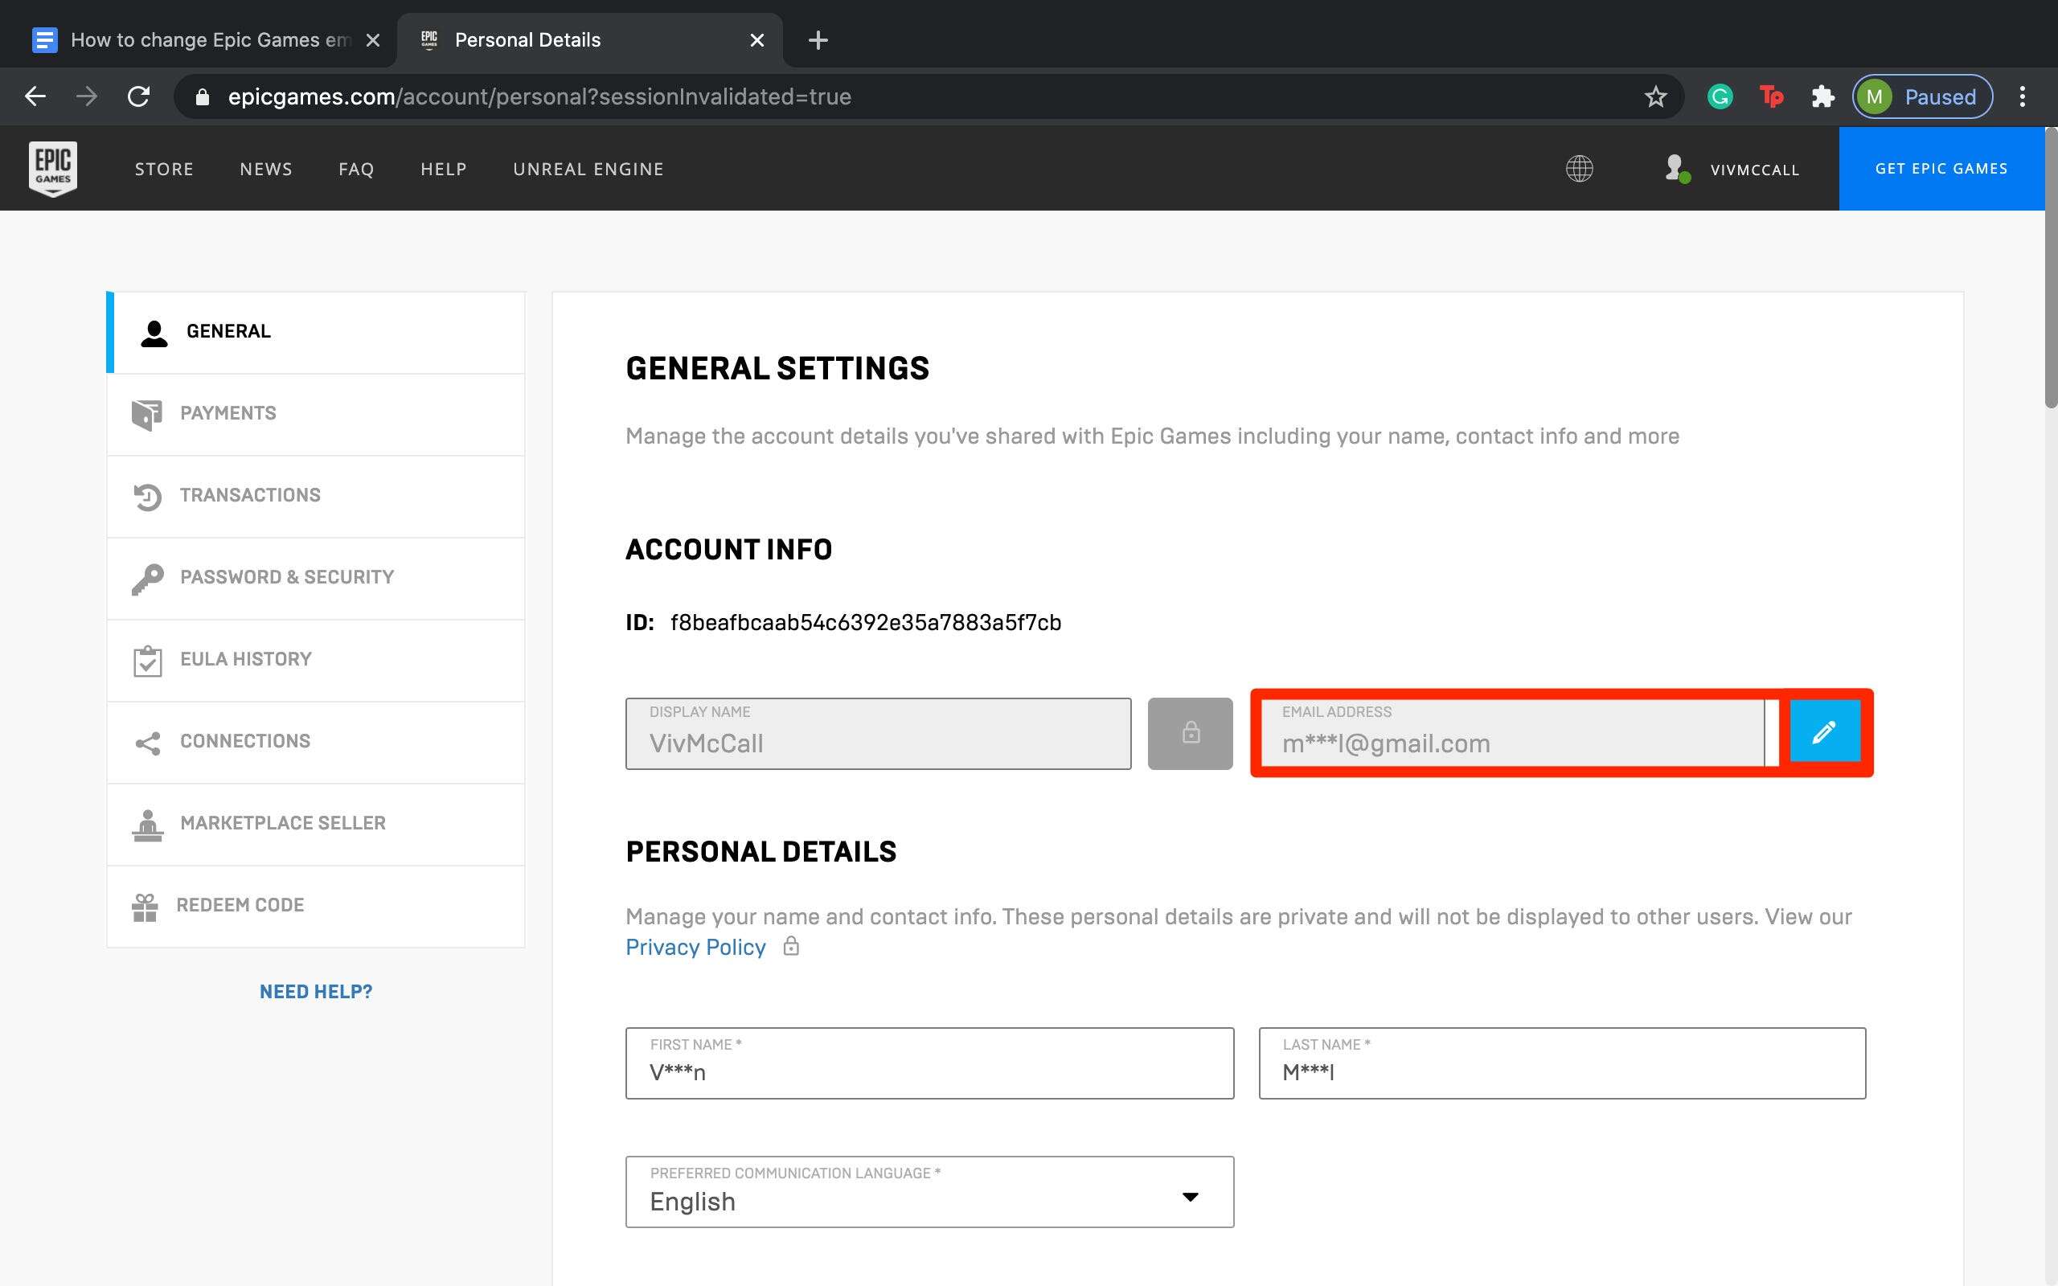Click the Privacy Policy link
The width and height of the screenshot is (2058, 1286).
(695, 947)
